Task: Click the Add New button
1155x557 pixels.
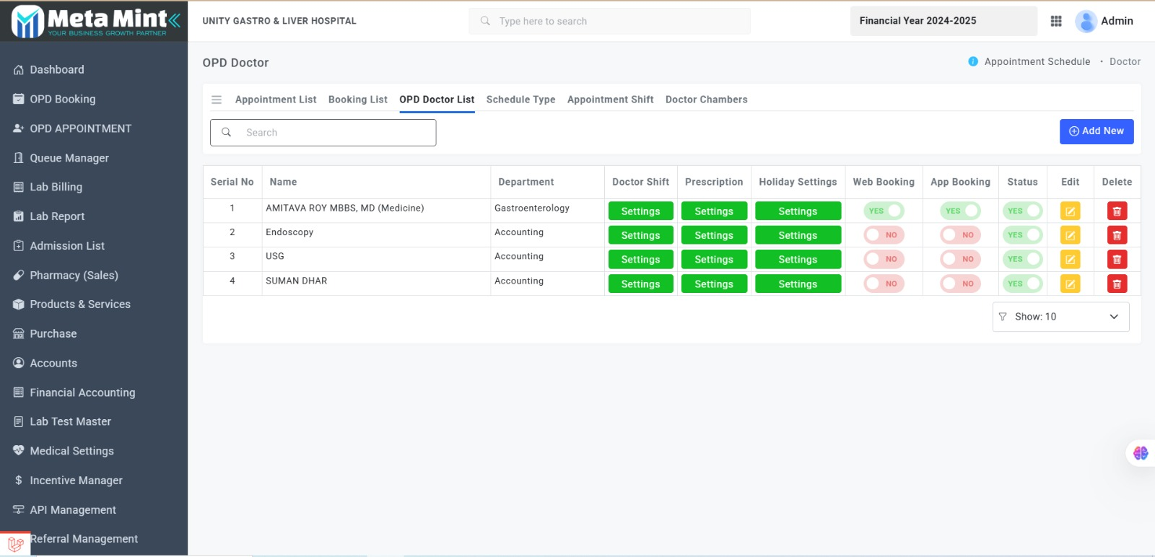Action: 1096,131
